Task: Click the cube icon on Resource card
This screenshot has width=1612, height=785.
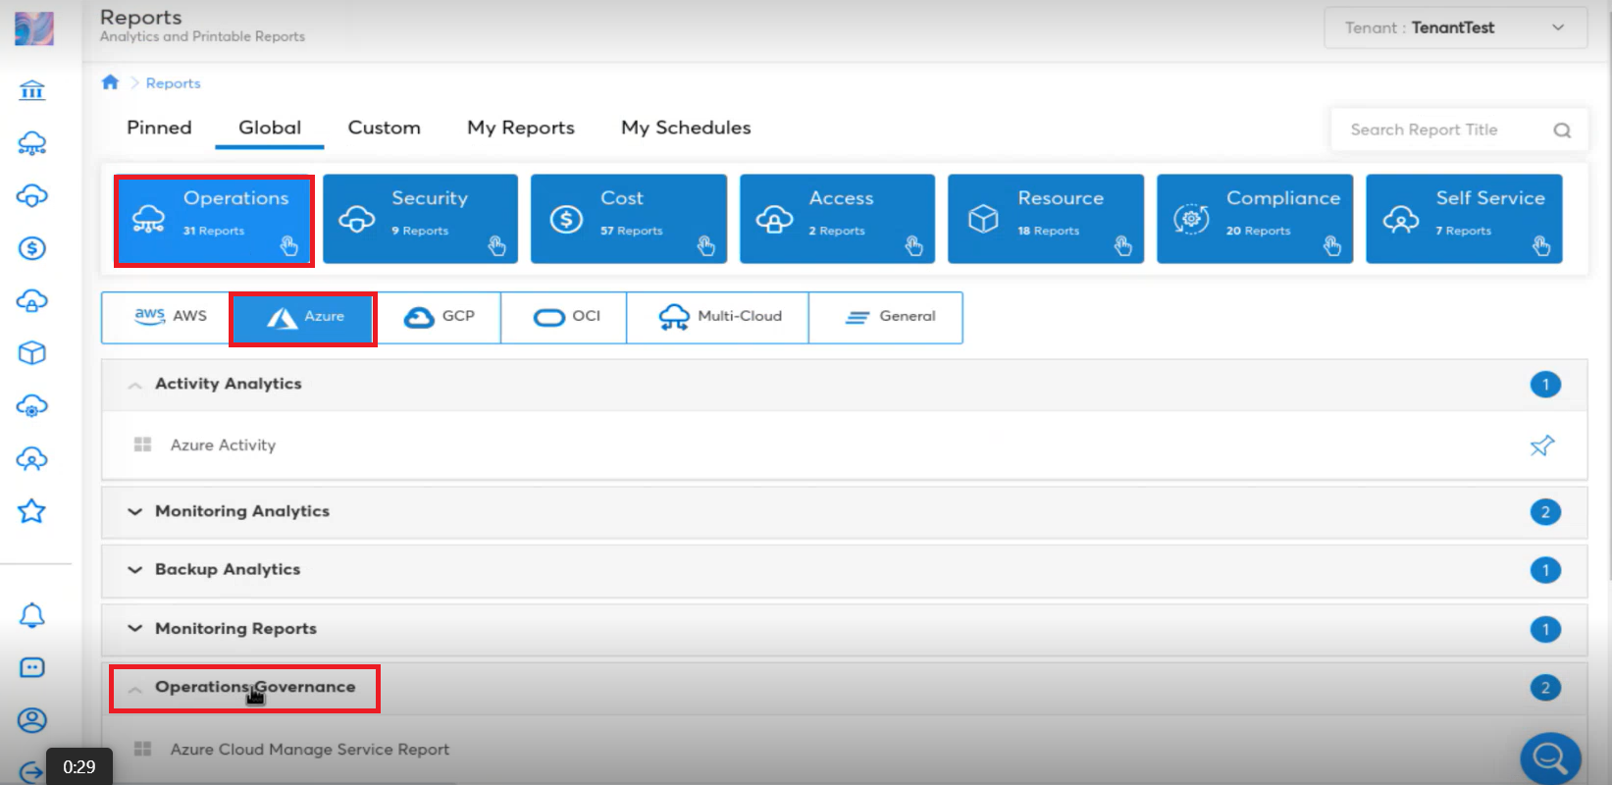Action: 983,219
